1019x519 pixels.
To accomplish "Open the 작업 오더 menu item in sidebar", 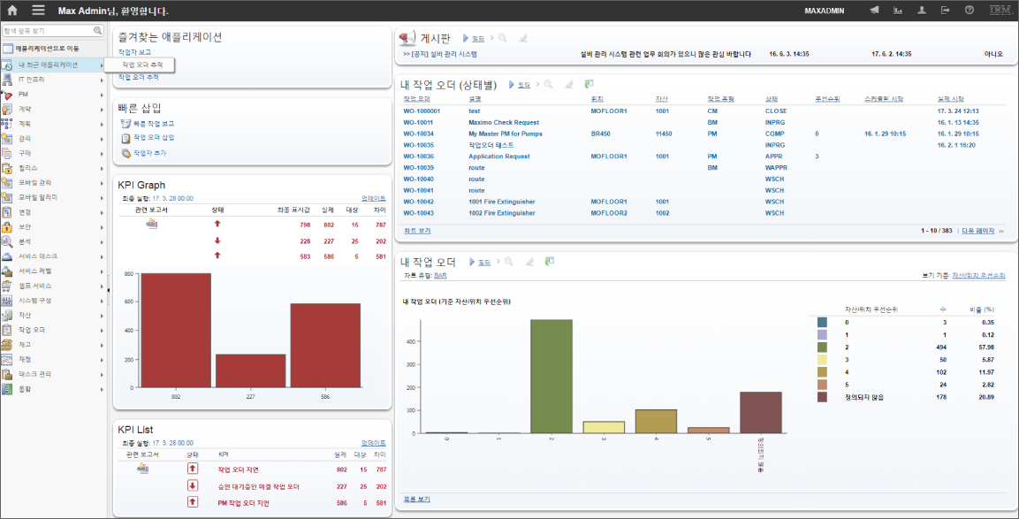I will 53,330.
